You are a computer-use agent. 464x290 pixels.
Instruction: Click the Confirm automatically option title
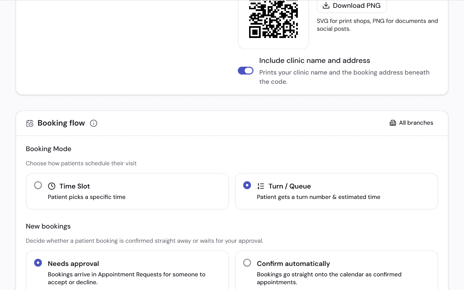[x=293, y=264]
